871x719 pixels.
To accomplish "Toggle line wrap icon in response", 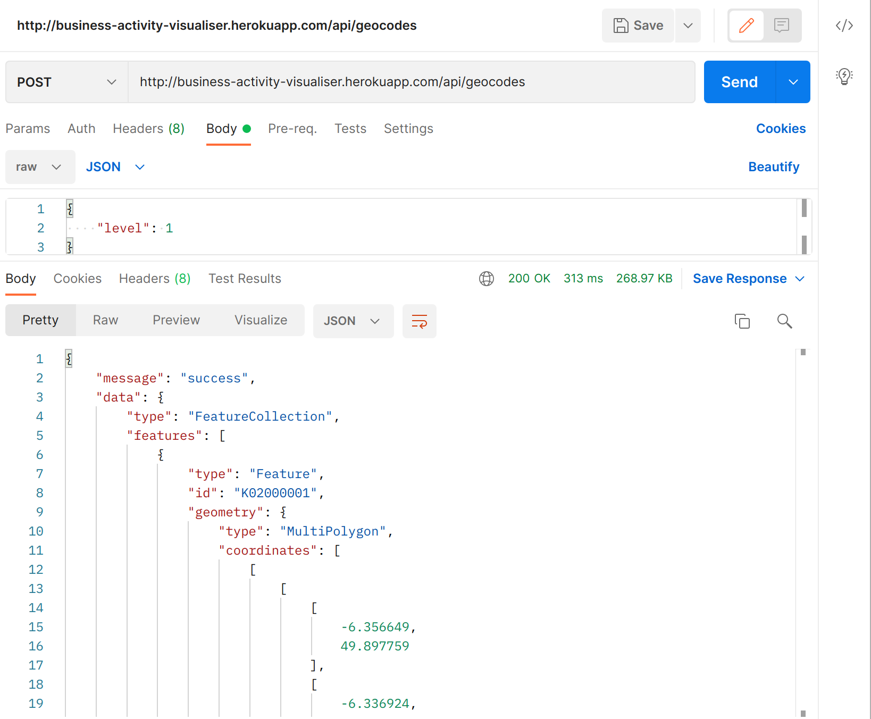I will [x=419, y=321].
